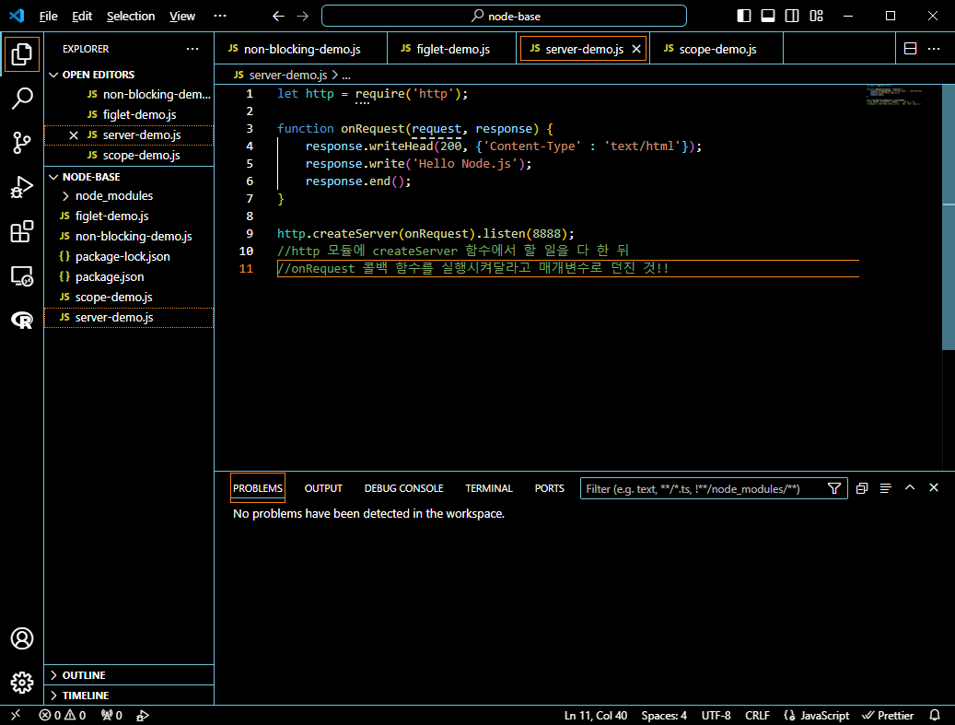Image resolution: width=955 pixels, height=725 pixels.
Task: Open the R extension icon in activity bar
Action: click(22, 321)
